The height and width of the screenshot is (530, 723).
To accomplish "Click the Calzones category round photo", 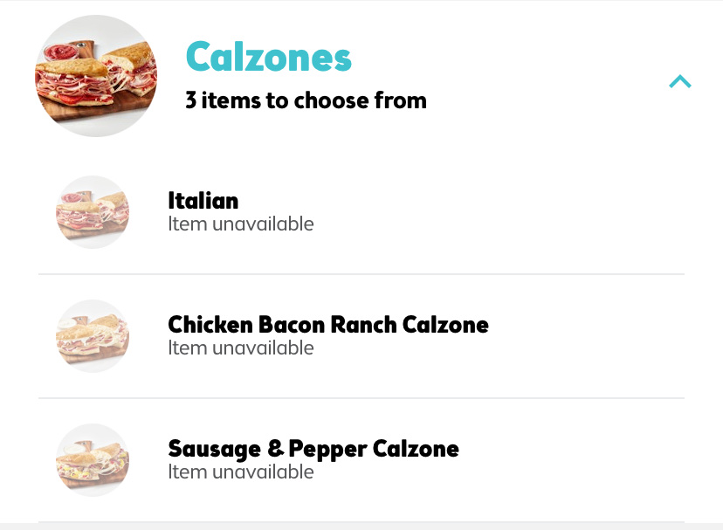I will coord(96,76).
